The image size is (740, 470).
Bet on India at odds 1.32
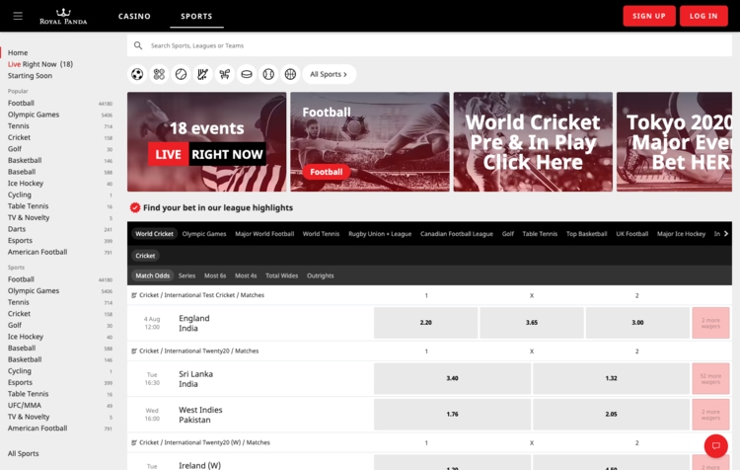(611, 378)
